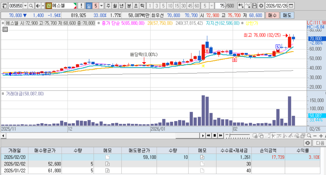
Task: Adjust the replay speed slider
Action: pyautogui.click(x=238, y=136)
